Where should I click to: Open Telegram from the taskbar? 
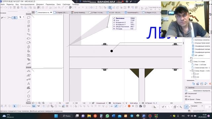point(132,116)
